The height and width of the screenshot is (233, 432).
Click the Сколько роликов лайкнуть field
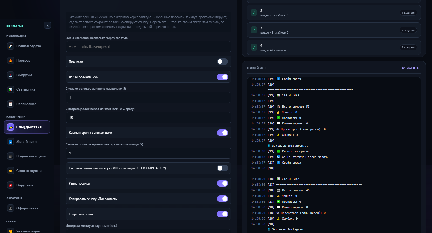point(148,97)
